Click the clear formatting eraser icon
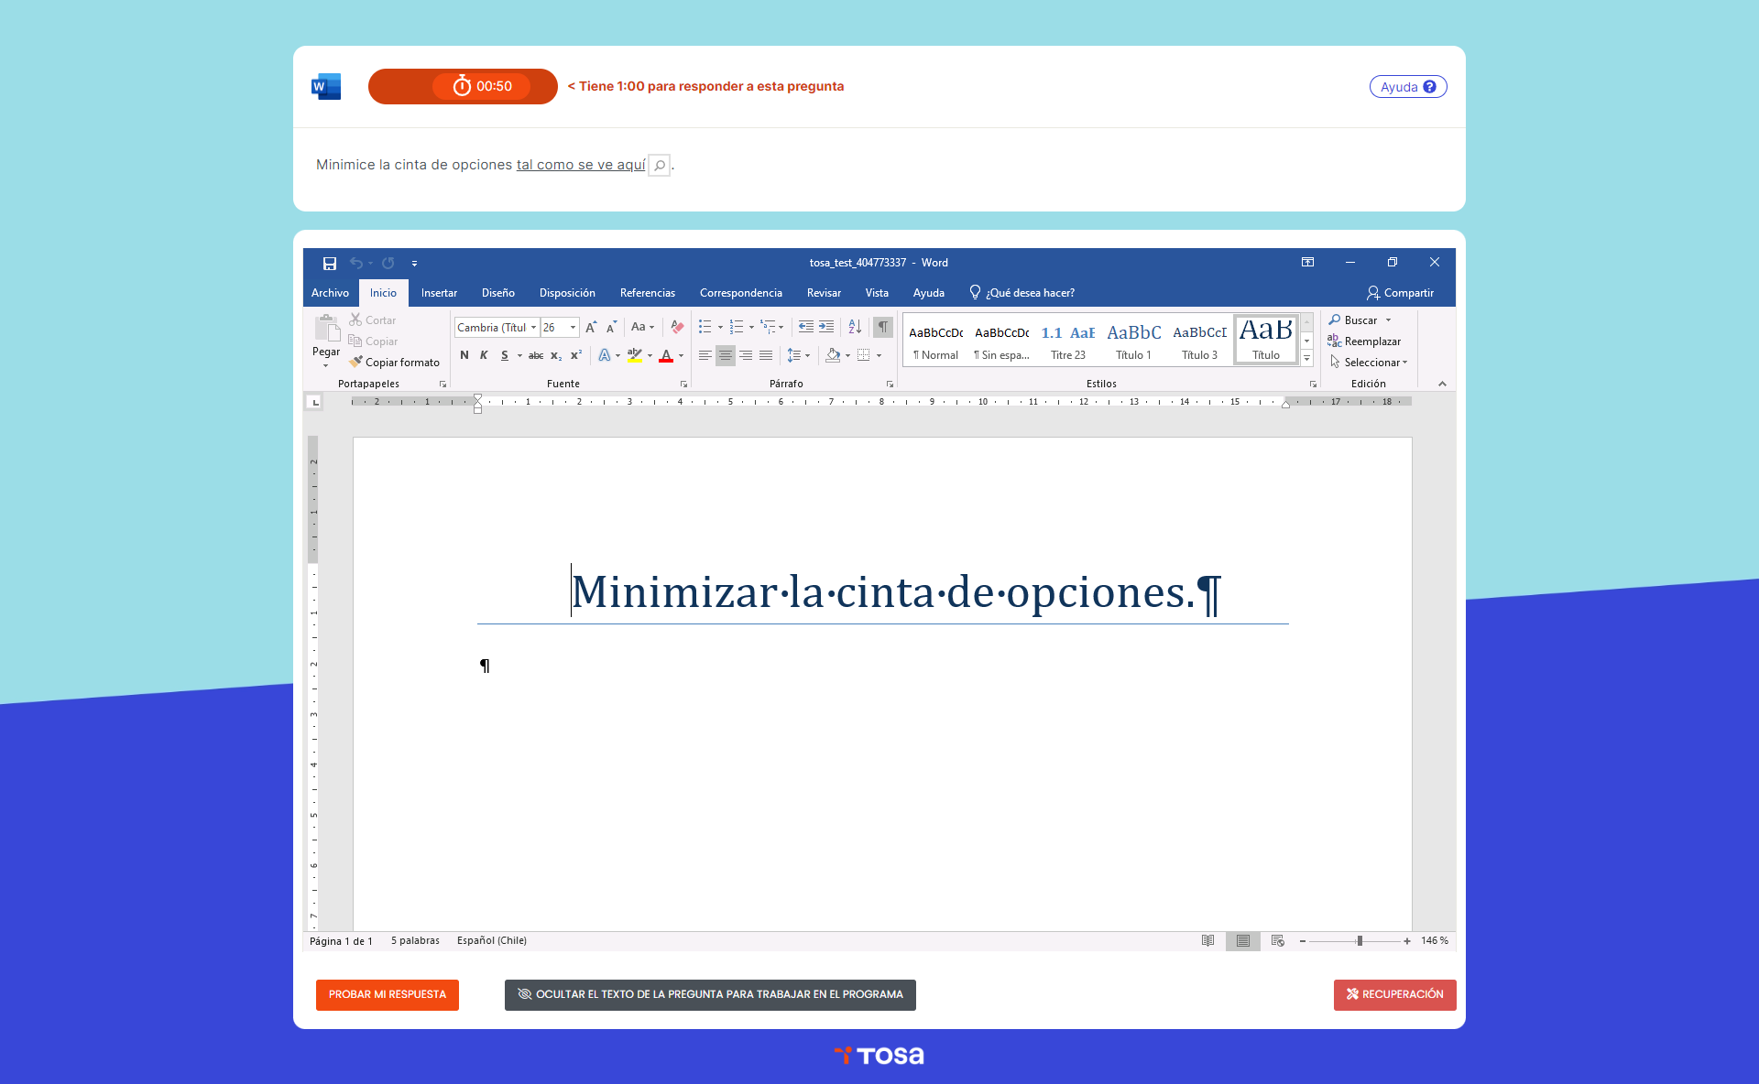 pyautogui.click(x=677, y=327)
